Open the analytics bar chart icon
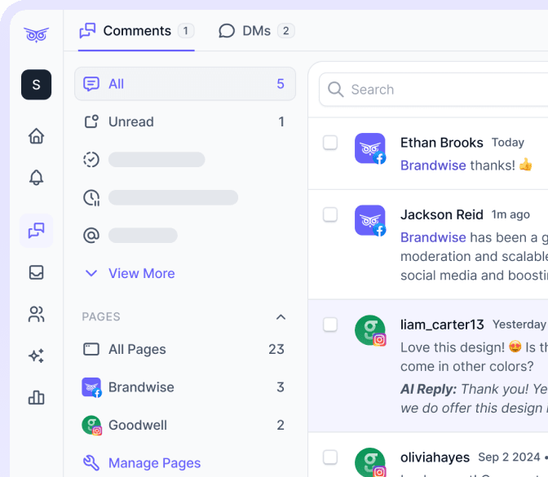 [36, 397]
